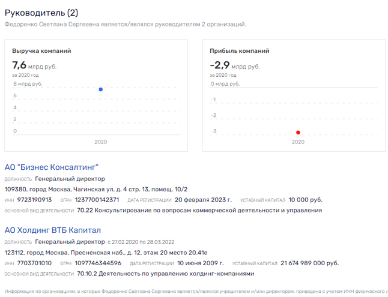Select tenure dates с 27.02.2020 по 28.03.2022

click(141, 242)
